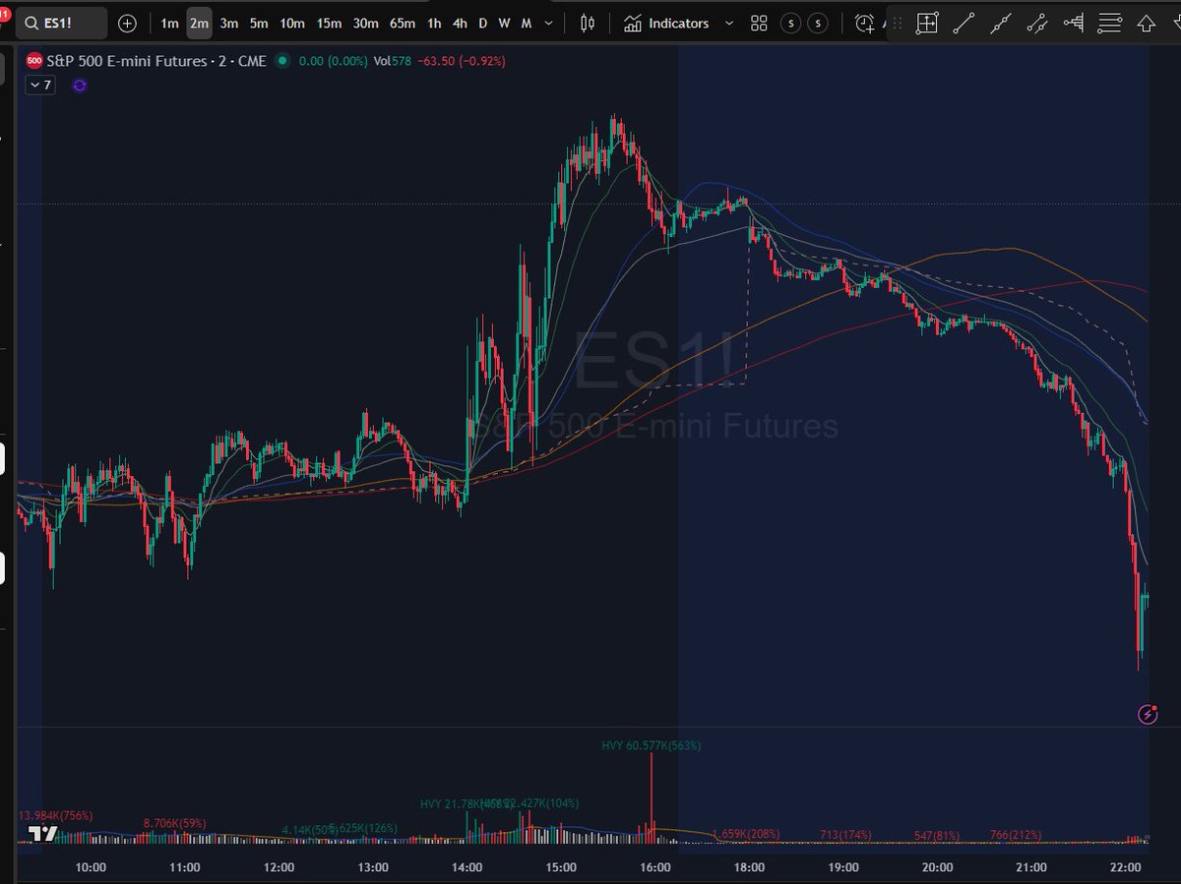Click the 13.984K(756%) volume label
The image size is (1181, 884).
pyautogui.click(x=56, y=815)
